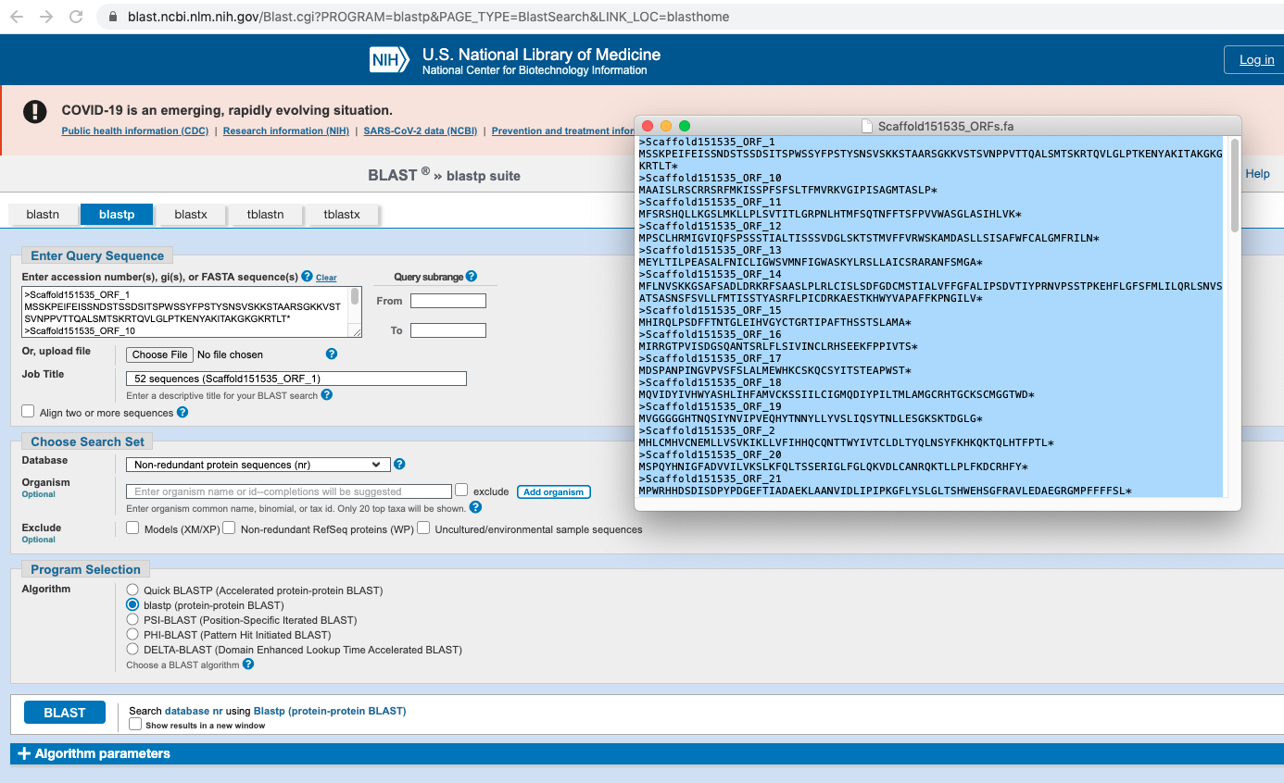1284x783 pixels.
Task: Open the tblastn tab
Action: (x=266, y=214)
